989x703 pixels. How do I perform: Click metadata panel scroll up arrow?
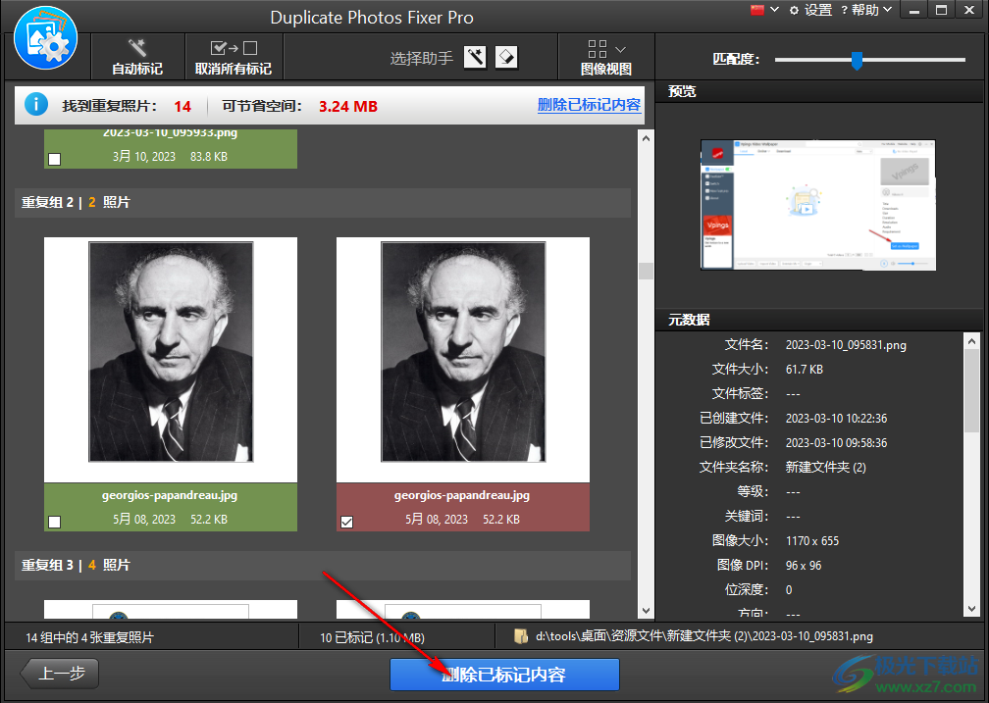(972, 341)
